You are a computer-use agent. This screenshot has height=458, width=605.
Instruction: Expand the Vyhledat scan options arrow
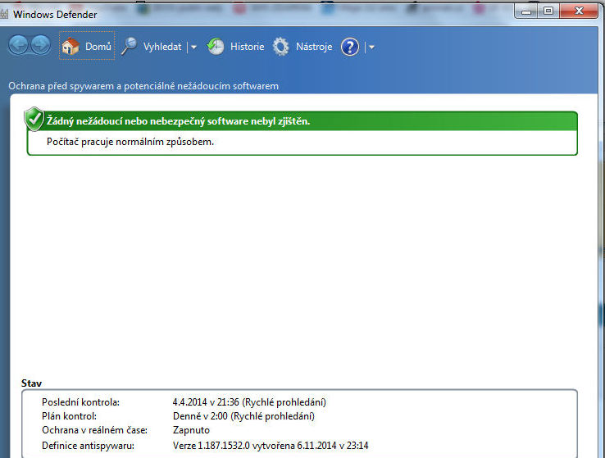point(193,47)
